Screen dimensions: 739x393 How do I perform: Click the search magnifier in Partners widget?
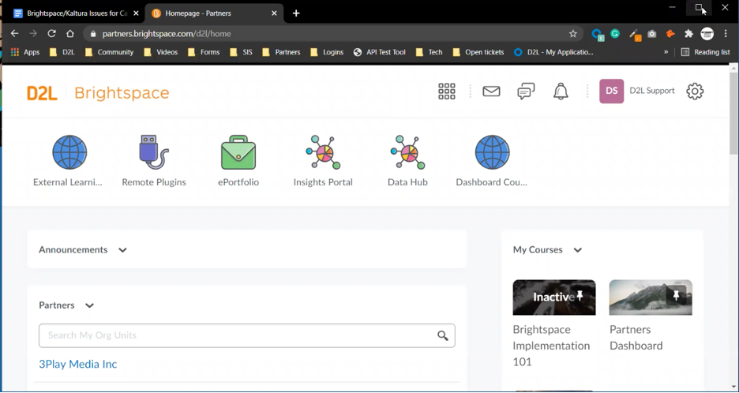click(443, 335)
